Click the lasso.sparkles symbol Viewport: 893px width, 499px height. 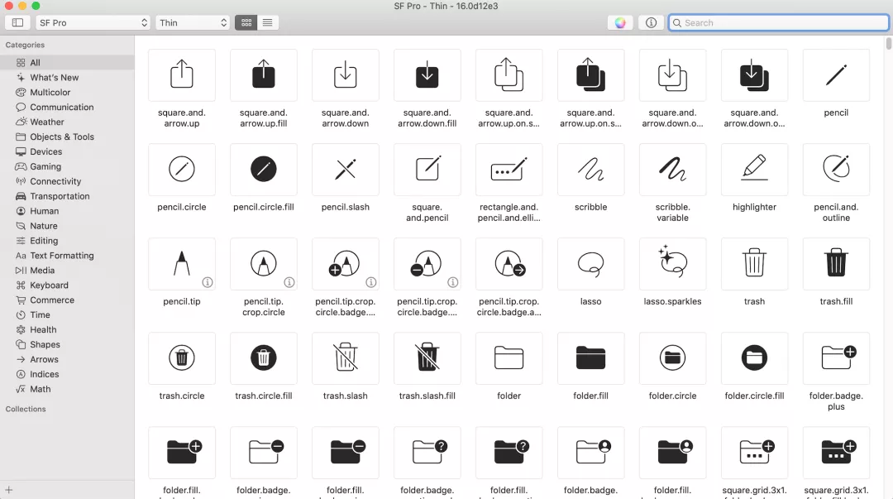point(672,264)
